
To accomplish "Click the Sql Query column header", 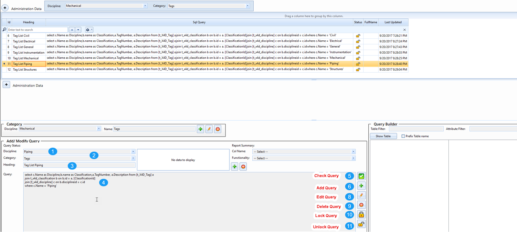I will pyautogui.click(x=199, y=22).
